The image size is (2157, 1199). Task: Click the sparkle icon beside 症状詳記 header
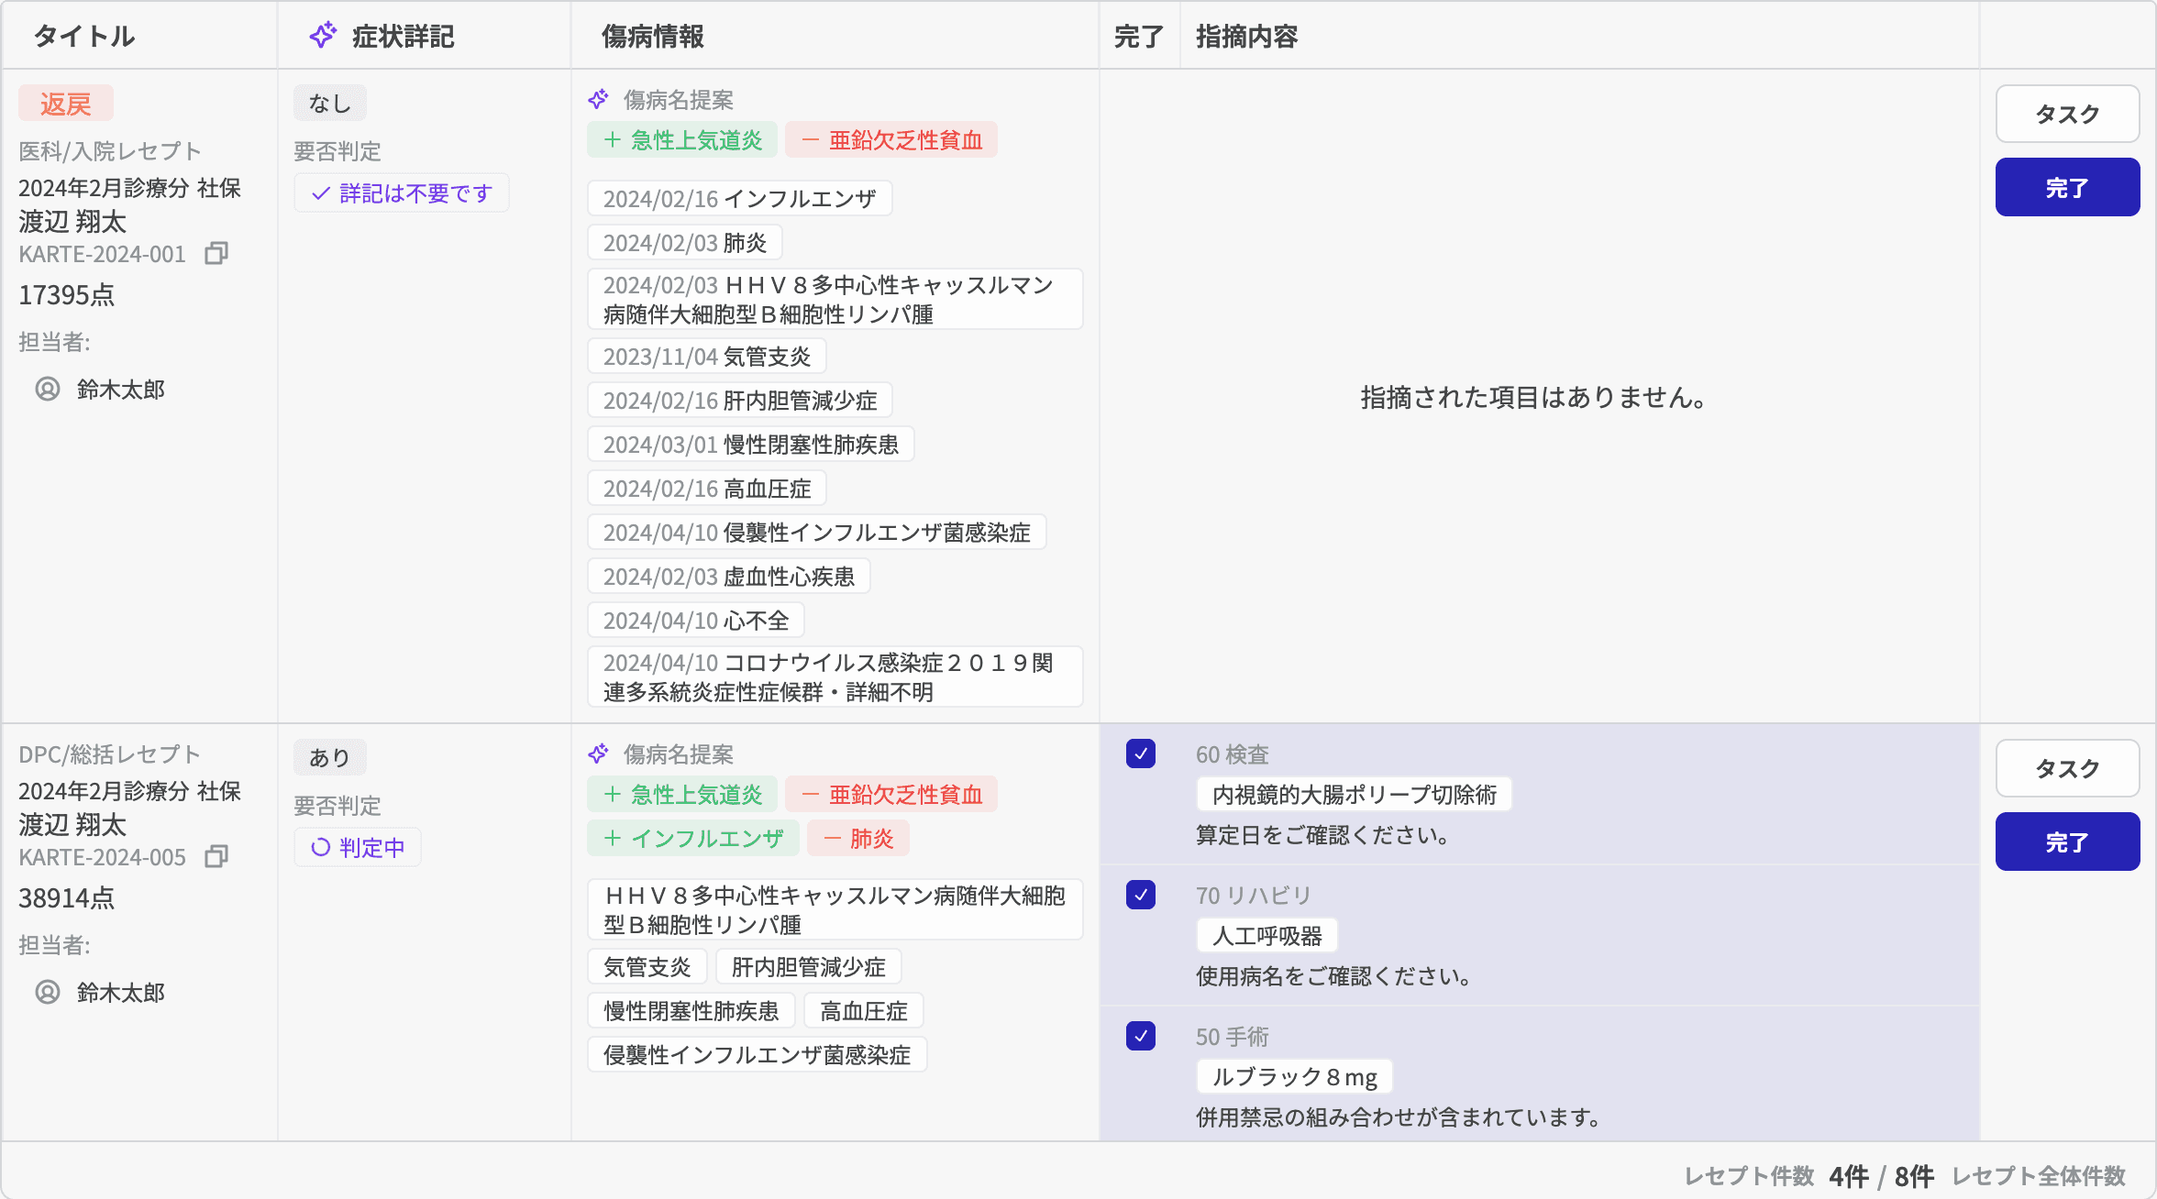click(x=323, y=36)
